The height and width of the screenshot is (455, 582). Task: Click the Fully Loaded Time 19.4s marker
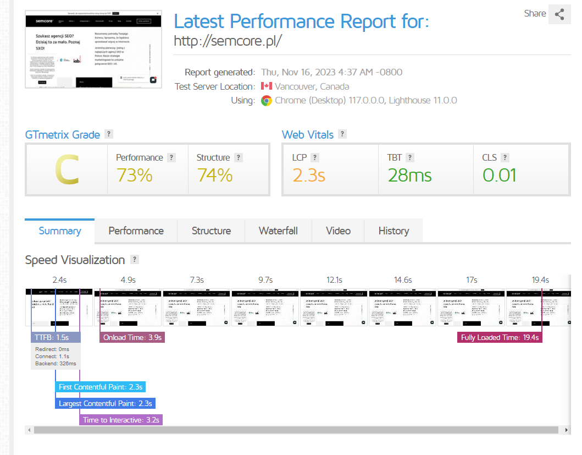tap(500, 337)
